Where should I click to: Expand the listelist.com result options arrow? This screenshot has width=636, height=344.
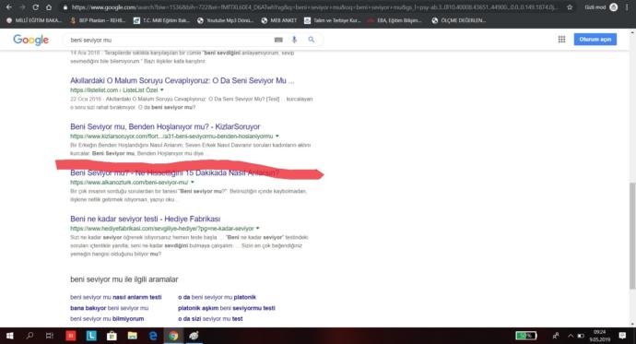click(162, 90)
